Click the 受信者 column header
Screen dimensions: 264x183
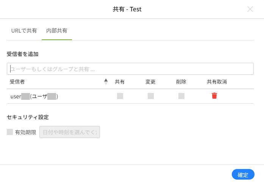pyautogui.click(x=17, y=82)
